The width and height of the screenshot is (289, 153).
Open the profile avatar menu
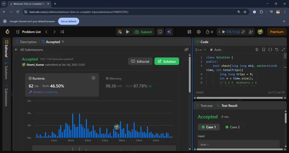coord(260,32)
